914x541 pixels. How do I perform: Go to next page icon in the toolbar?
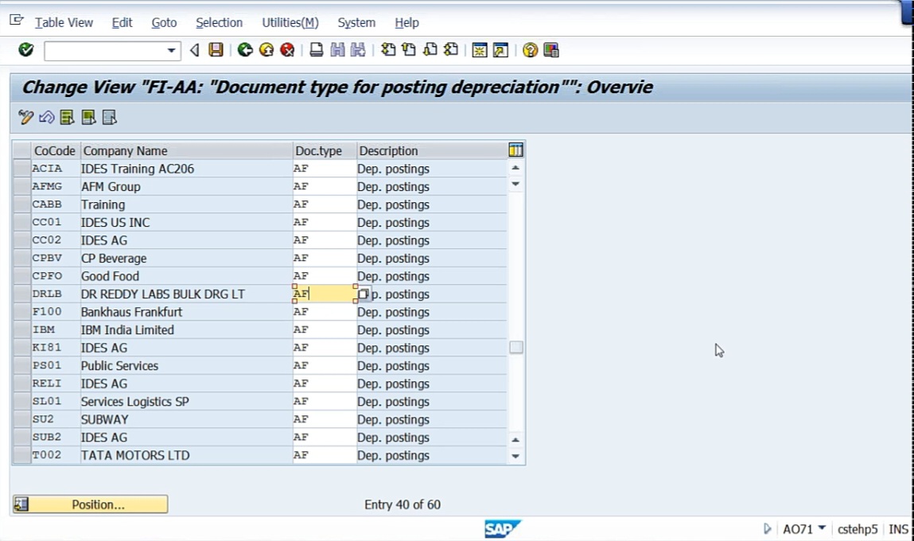click(430, 50)
